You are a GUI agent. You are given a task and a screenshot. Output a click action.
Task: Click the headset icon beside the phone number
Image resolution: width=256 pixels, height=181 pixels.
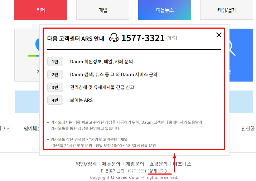(x=113, y=38)
